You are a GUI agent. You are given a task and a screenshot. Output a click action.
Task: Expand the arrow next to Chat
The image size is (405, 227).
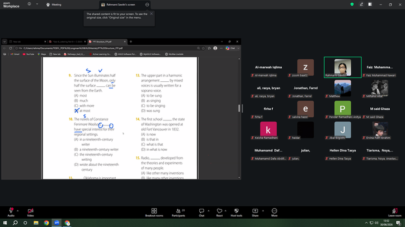click(x=208, y=211)
